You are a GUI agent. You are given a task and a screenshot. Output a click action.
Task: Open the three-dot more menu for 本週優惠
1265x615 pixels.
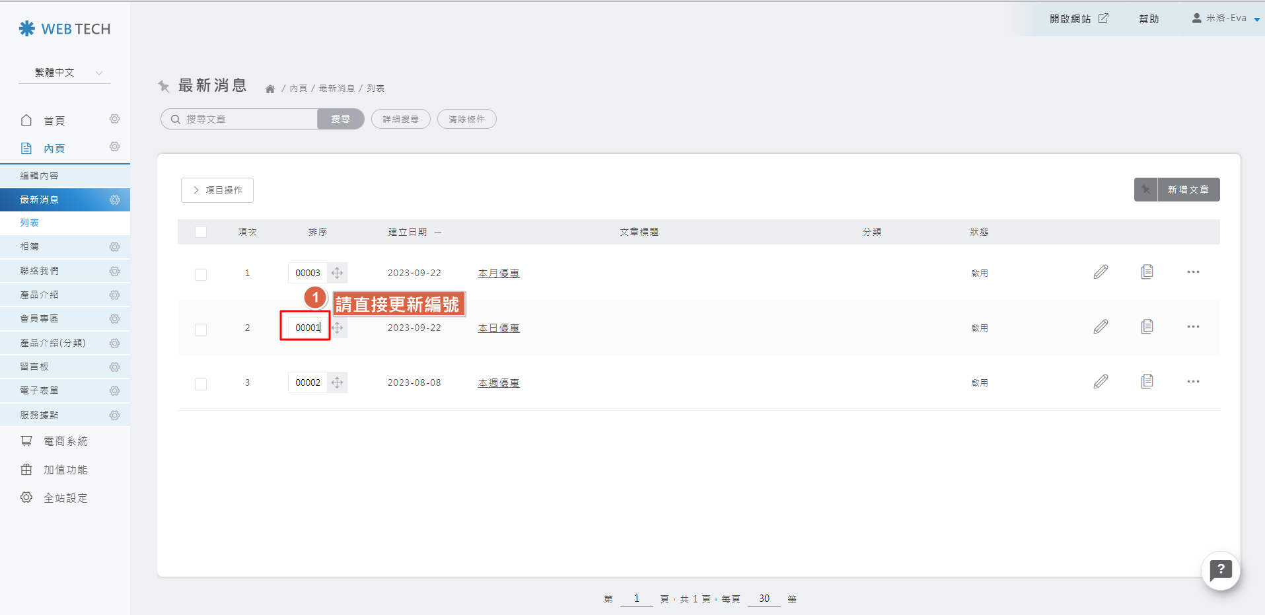1192,382
